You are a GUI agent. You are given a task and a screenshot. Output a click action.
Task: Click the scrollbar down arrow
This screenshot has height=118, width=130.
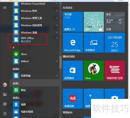pos(61,117)
